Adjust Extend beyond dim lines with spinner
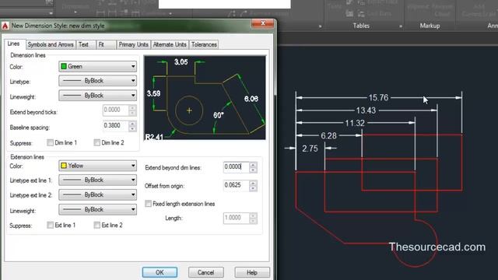 253,167
